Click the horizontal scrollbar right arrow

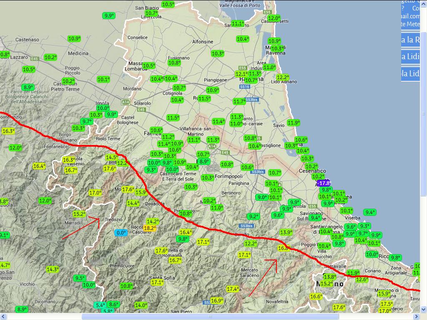(x=417, y=317)
